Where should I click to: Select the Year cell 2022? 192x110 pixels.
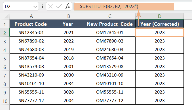pyautogui.click(x=69, y=41)
